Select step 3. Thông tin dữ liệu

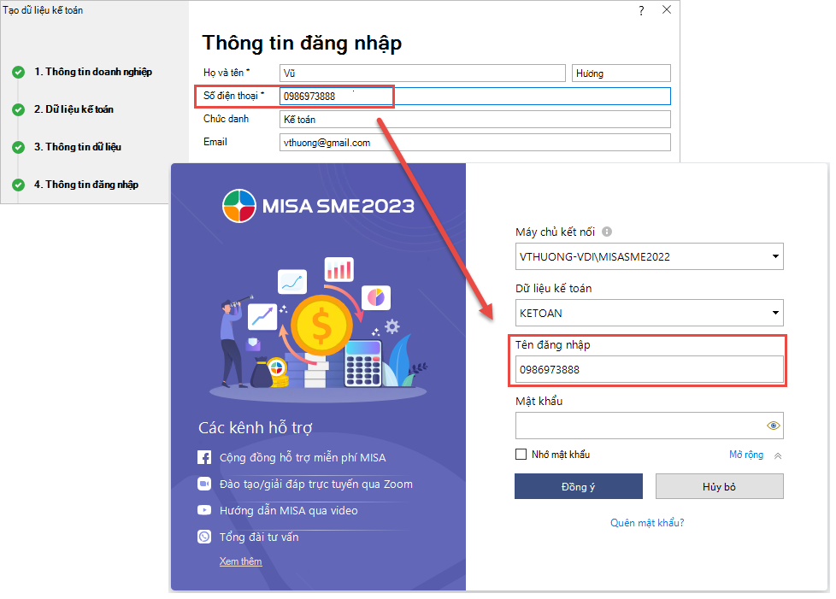tap(77, 147)
